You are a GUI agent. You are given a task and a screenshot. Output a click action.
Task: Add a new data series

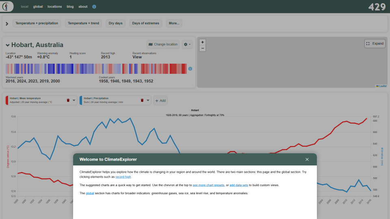[160, 101]
